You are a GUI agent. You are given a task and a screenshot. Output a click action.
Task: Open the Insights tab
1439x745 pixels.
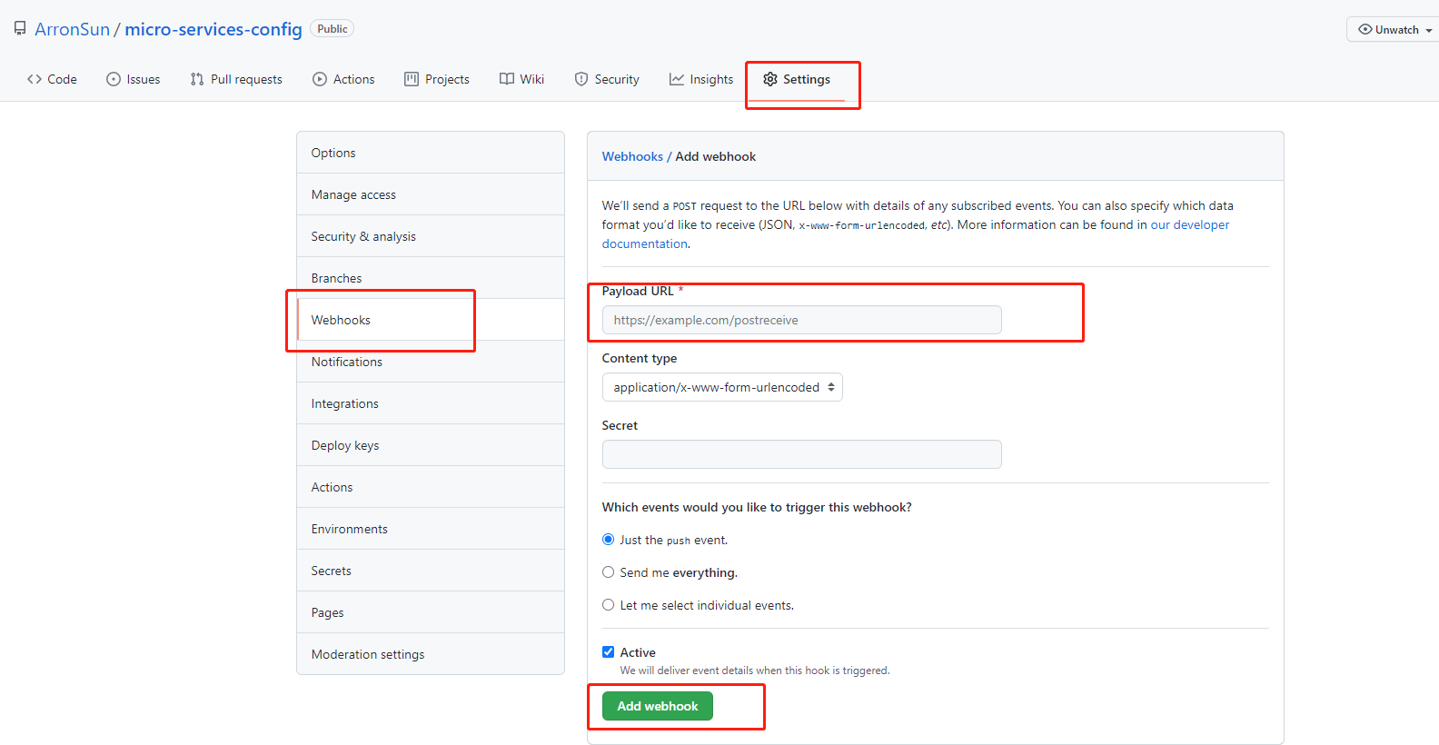[x=701, y=79]
